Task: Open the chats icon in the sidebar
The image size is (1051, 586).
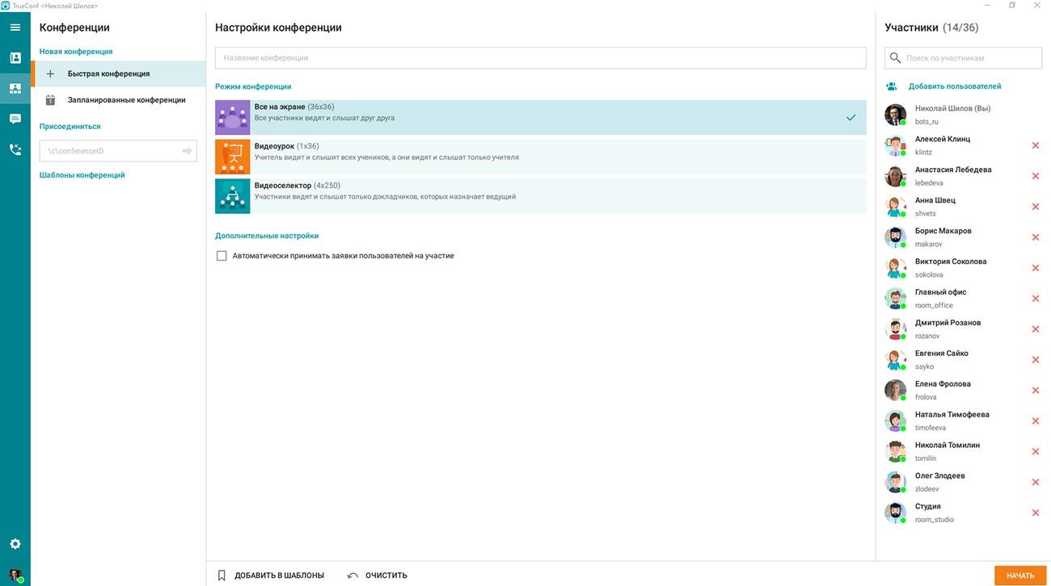Action: click(x=15, y=119)
